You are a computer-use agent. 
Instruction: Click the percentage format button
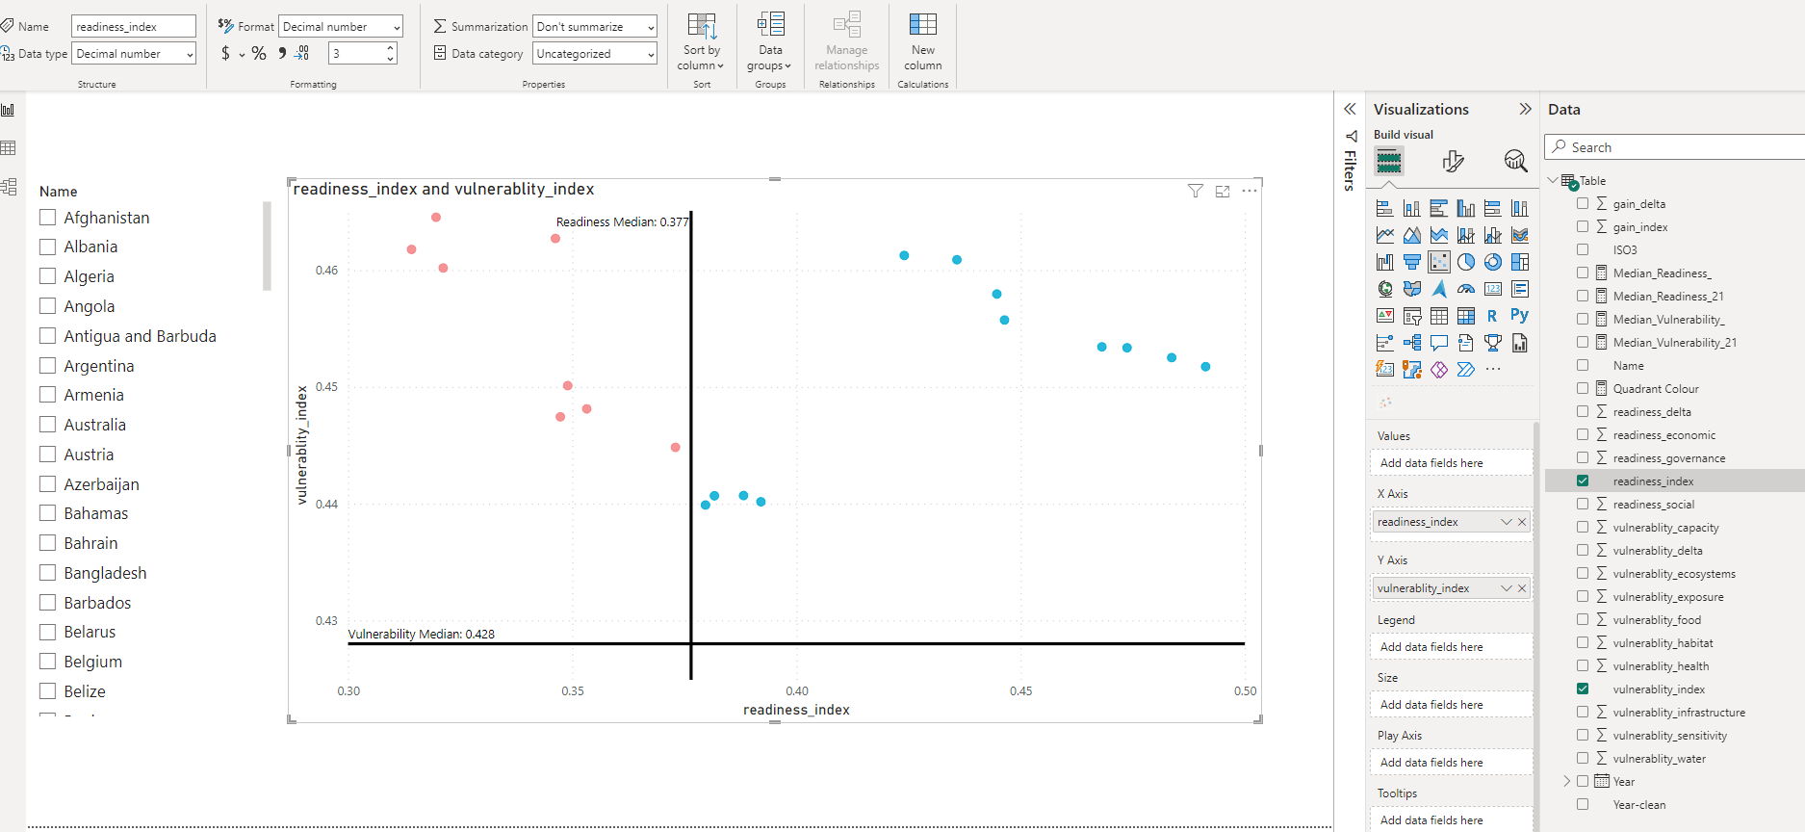pyautogui.click(x=259, y=54)
